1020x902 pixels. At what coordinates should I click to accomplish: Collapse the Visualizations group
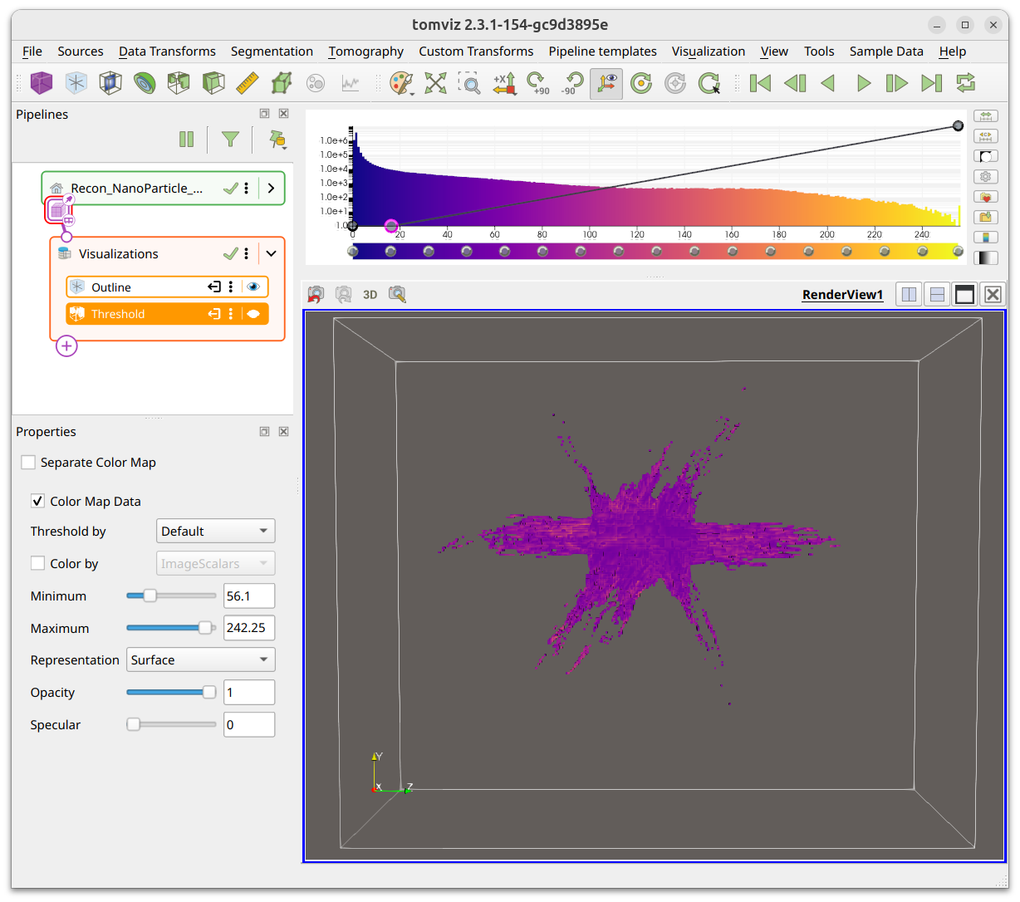coord(271,253)
